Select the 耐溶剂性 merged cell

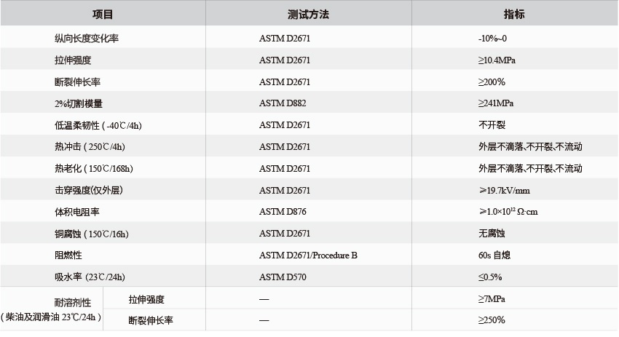pos(52,309)
